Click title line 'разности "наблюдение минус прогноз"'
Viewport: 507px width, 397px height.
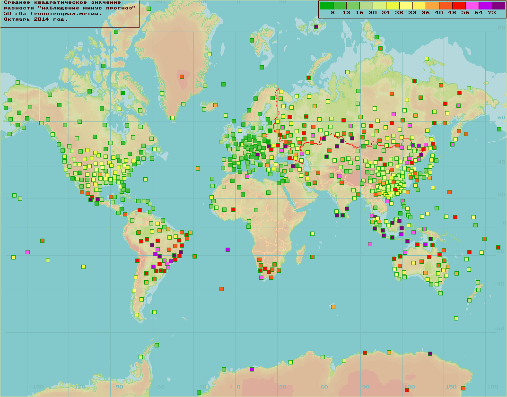[x=70, y=8]
